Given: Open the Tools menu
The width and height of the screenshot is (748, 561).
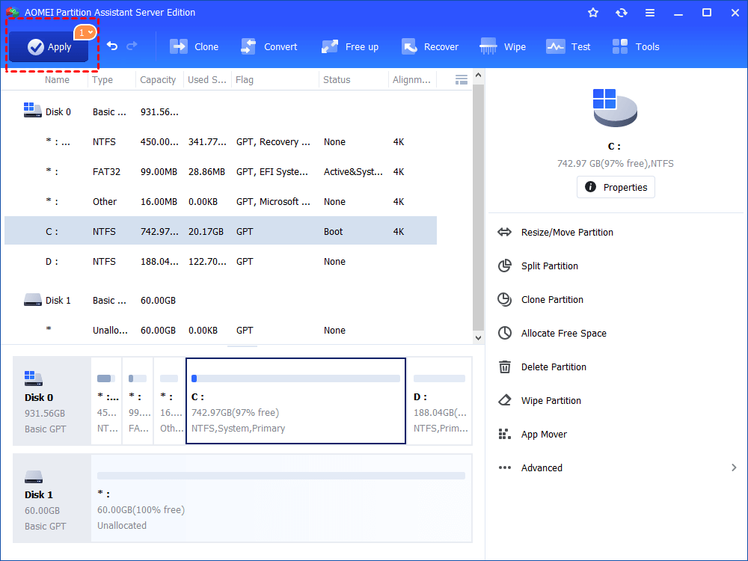Looking at the screenshot, I should coord(635,46).
